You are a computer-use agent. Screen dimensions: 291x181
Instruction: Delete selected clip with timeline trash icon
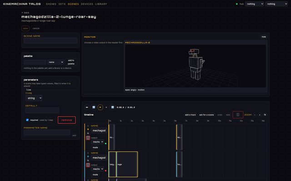(238, 114)
